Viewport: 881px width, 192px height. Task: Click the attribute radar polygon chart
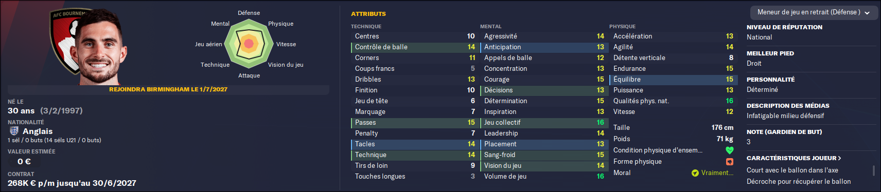(249, 44)
